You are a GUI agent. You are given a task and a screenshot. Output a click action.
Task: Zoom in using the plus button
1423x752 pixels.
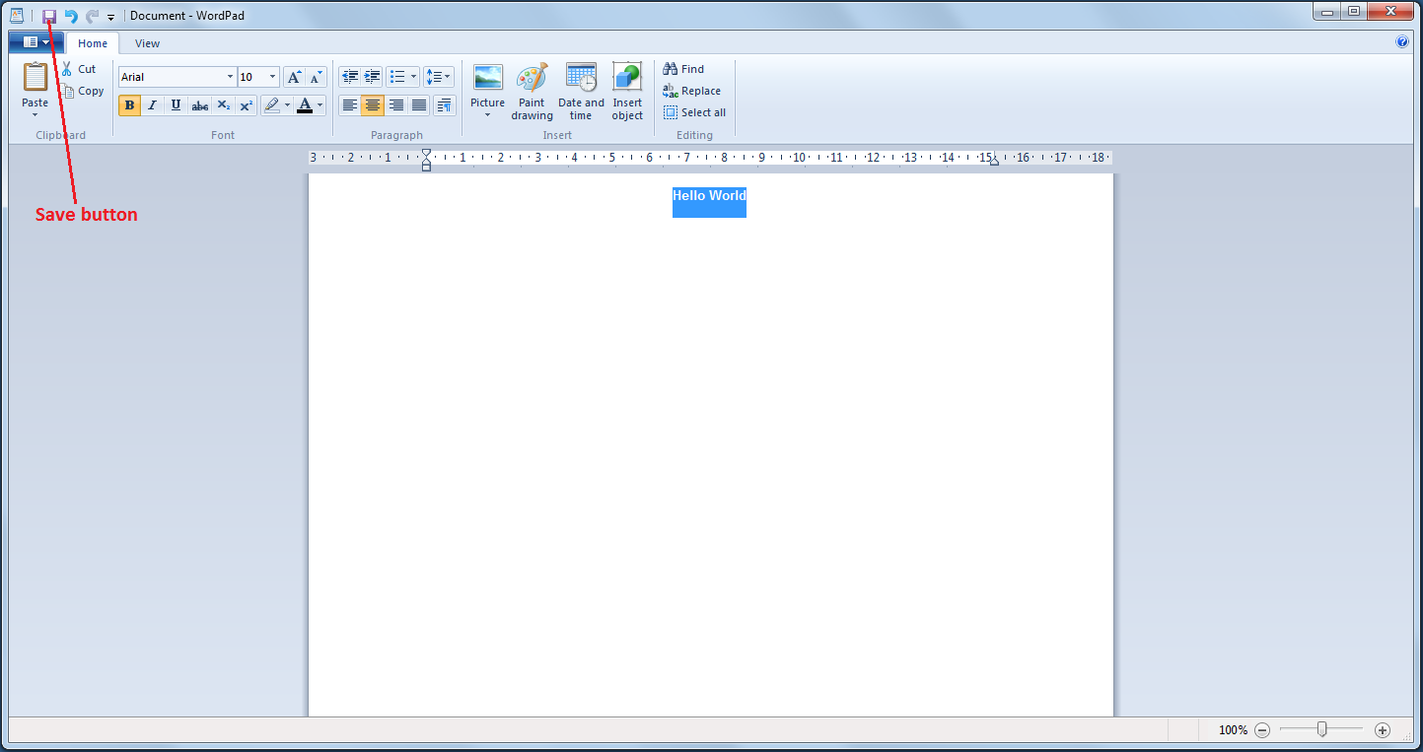point(1383,730)
